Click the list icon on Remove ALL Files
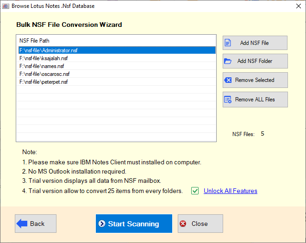Image resolution: width=306 pixels, height=243 pixels. tap(228, 100)
